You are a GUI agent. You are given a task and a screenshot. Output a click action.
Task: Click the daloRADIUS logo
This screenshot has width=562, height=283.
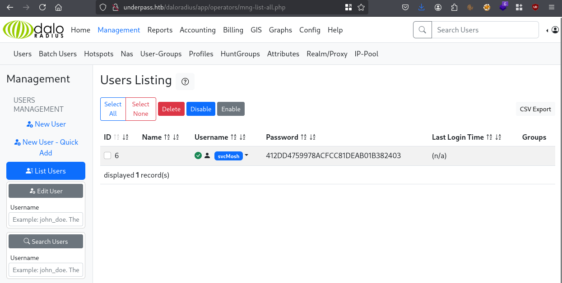tap(33, 30)
